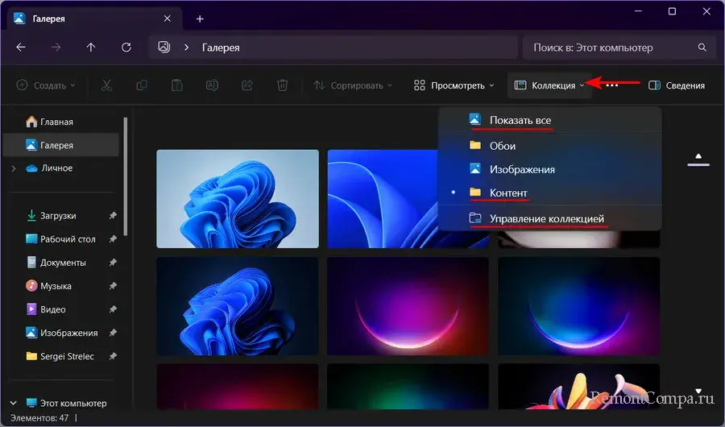Viewport: 725px width, 427px height.
Task: Click the Back navigation arrow
Action: click(21, 48)
